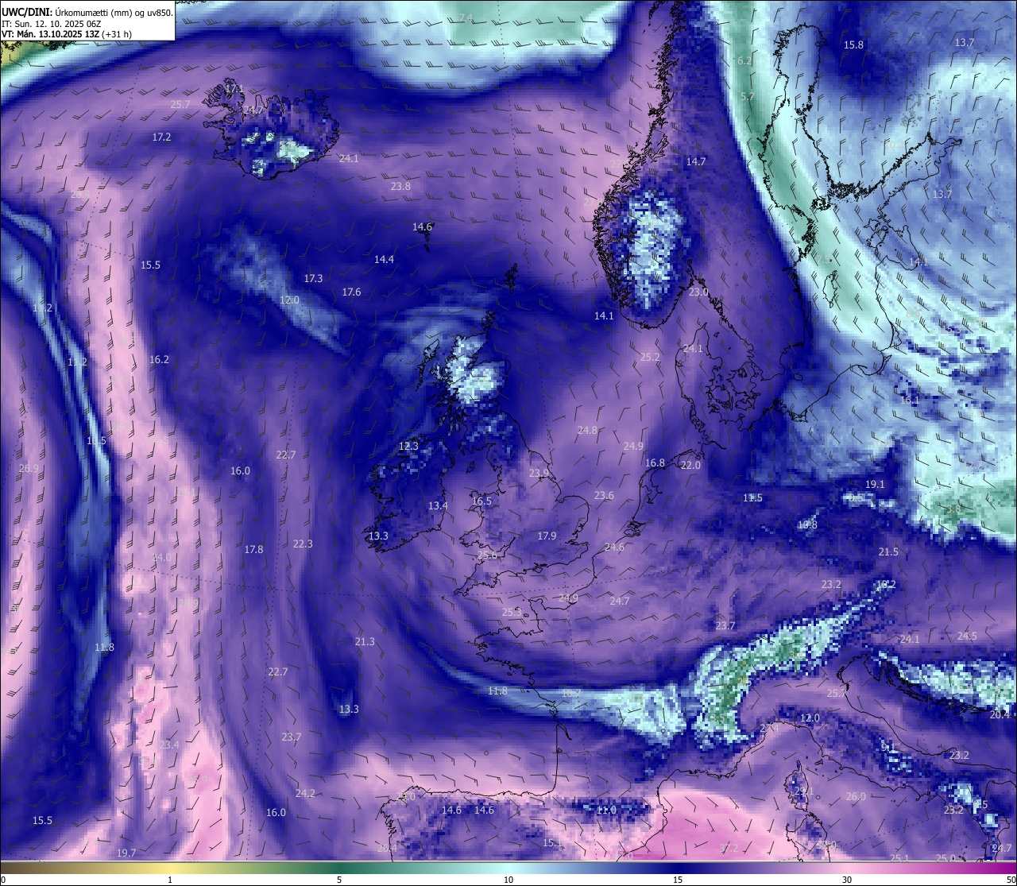The image size is (1017, 886).
Task: Click the 13.4 value in Irish Sea
Action: (x=438, y=506)
